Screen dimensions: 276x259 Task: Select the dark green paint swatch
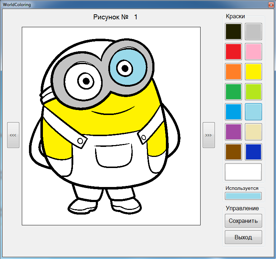(x=233, y=92)
